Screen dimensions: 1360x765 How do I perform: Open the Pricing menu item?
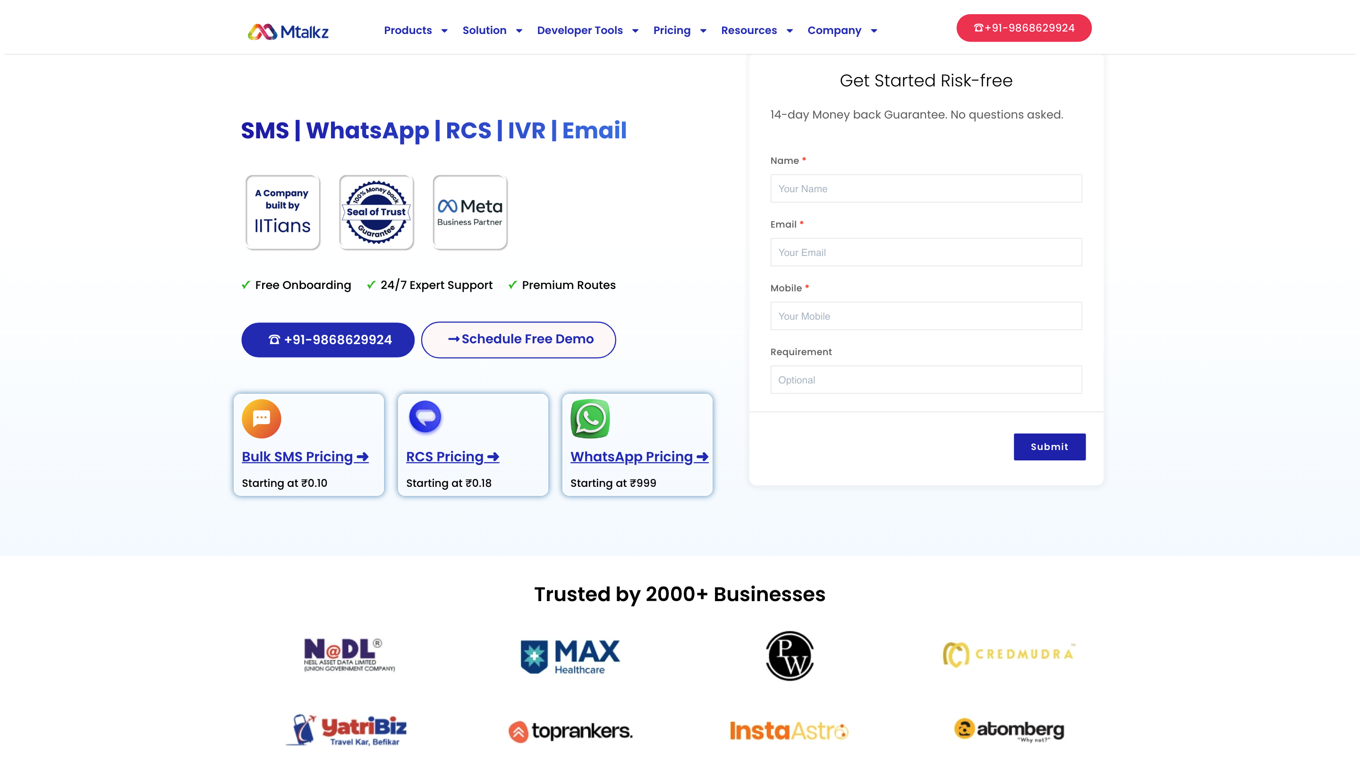[x=671, y=31]
